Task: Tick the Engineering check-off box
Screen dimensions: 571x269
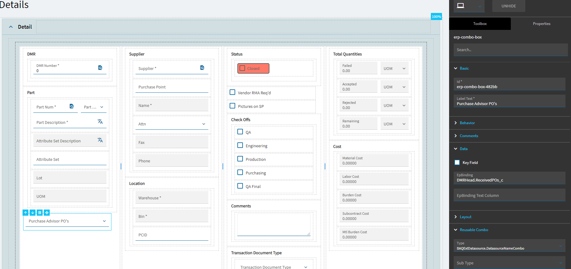Action: click(x=240, y=145)
